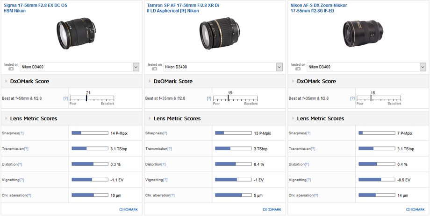This screenshot has height=216, width=430.
Task: Open the Tamron tested-on camera dropdown
Action: tap(223, 67)
